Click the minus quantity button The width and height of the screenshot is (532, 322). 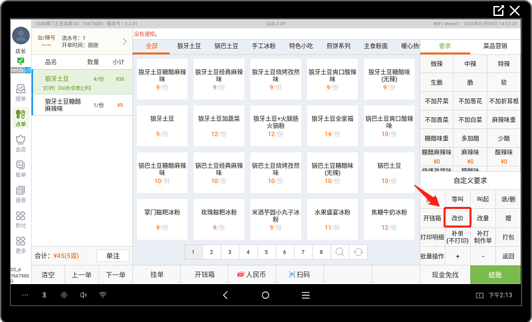(483, 256)
